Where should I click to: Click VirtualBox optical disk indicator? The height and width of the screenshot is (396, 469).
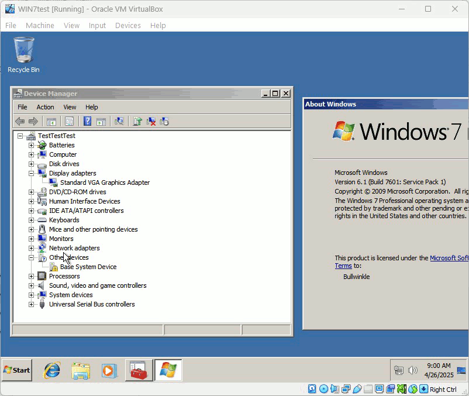[x=323, y=389]
